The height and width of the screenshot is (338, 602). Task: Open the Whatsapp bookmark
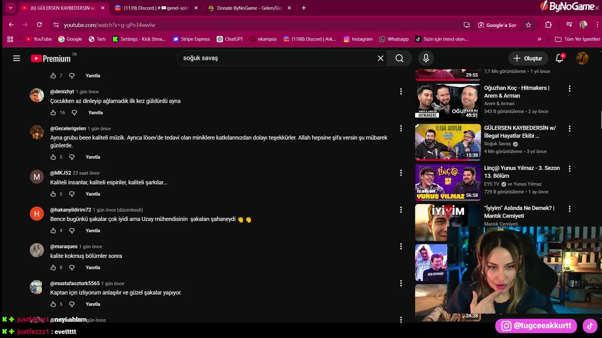[394, 39]
